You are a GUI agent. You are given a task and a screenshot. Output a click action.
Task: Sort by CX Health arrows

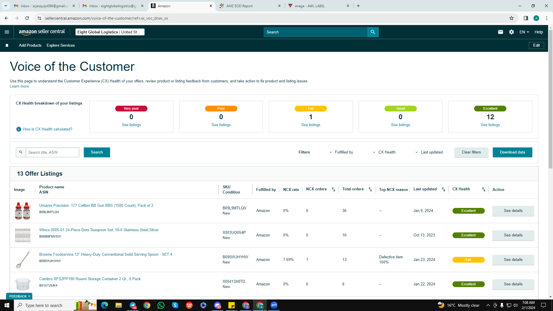484,189
